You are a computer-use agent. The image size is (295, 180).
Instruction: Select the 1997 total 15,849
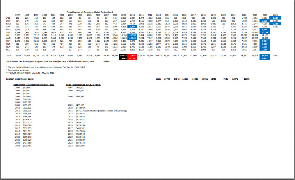click(17, 56)
